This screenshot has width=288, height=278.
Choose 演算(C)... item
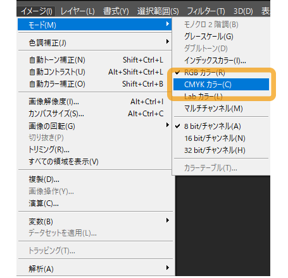coord(94,203)
